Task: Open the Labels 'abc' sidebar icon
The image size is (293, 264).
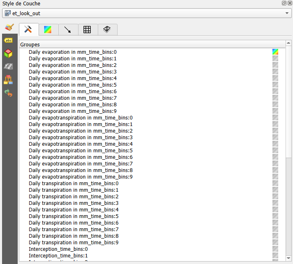Action: (x=8, y=40)
